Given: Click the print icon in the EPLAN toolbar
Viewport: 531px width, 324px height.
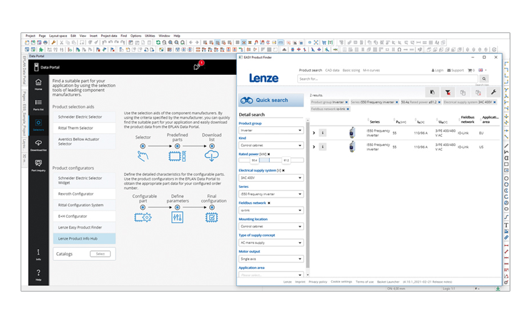Looking at the screenshot, I should pyautogui.click(x=46, y=42).
